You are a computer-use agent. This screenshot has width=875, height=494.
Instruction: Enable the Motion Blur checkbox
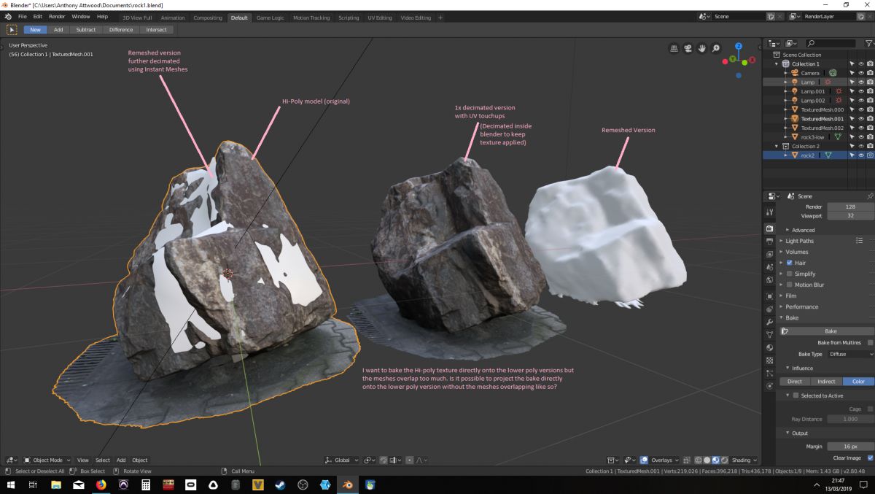point(790,285)
